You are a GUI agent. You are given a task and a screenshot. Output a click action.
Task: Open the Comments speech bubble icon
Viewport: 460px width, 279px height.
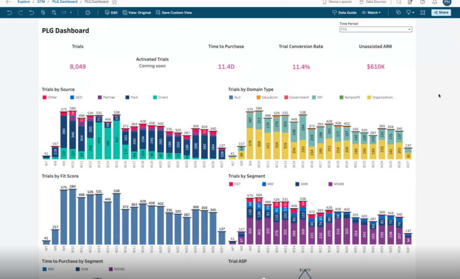click(x=398, y=13)
